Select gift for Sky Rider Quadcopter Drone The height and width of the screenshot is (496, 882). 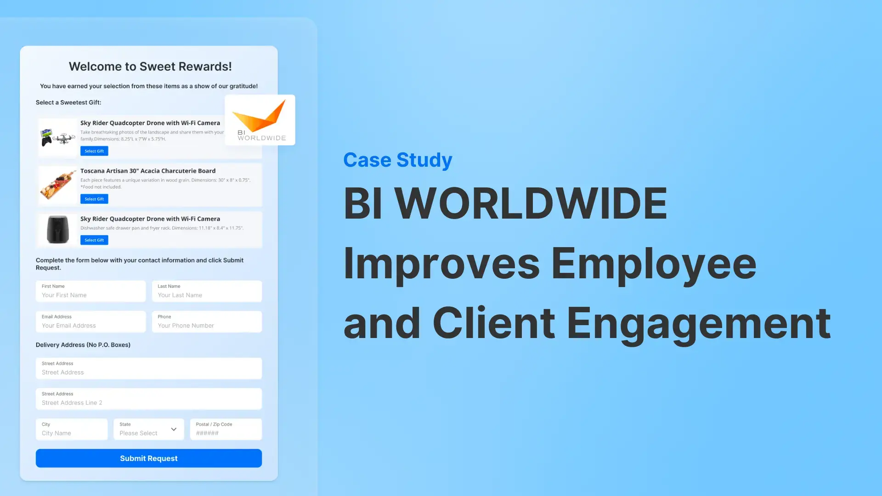click(x=93, y=151)
